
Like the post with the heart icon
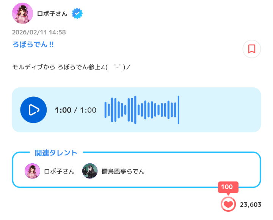click(x=228, y=205)
